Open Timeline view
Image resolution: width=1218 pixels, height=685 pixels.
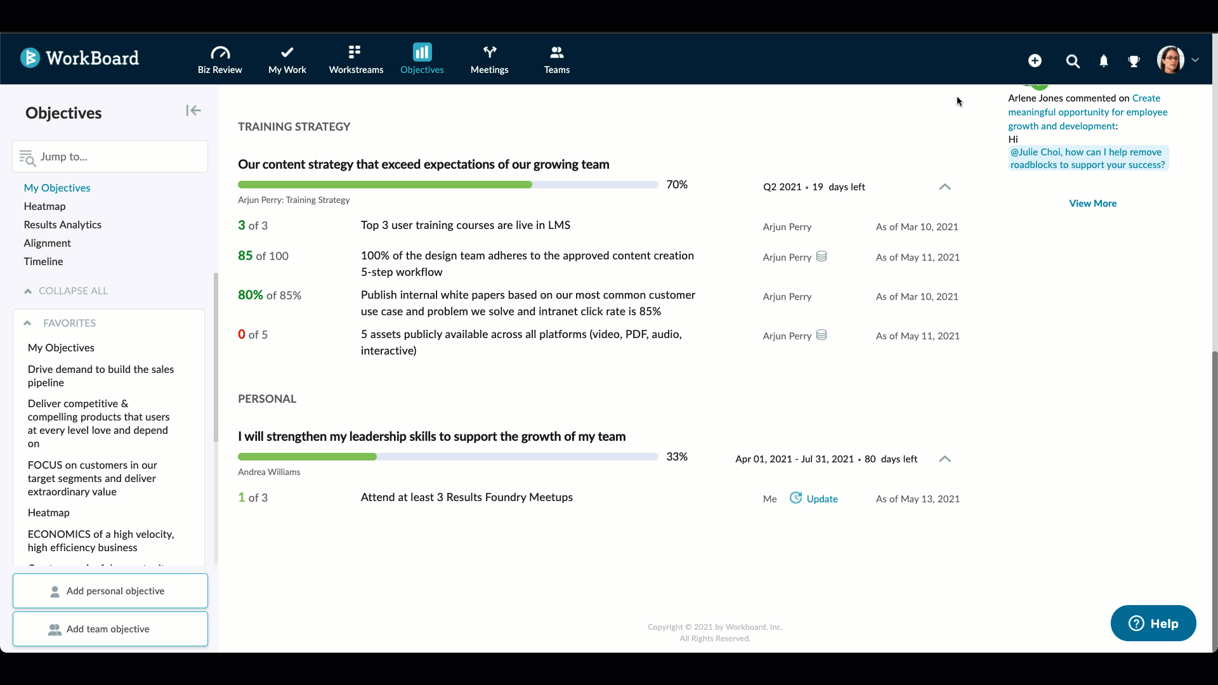[43, 261]
